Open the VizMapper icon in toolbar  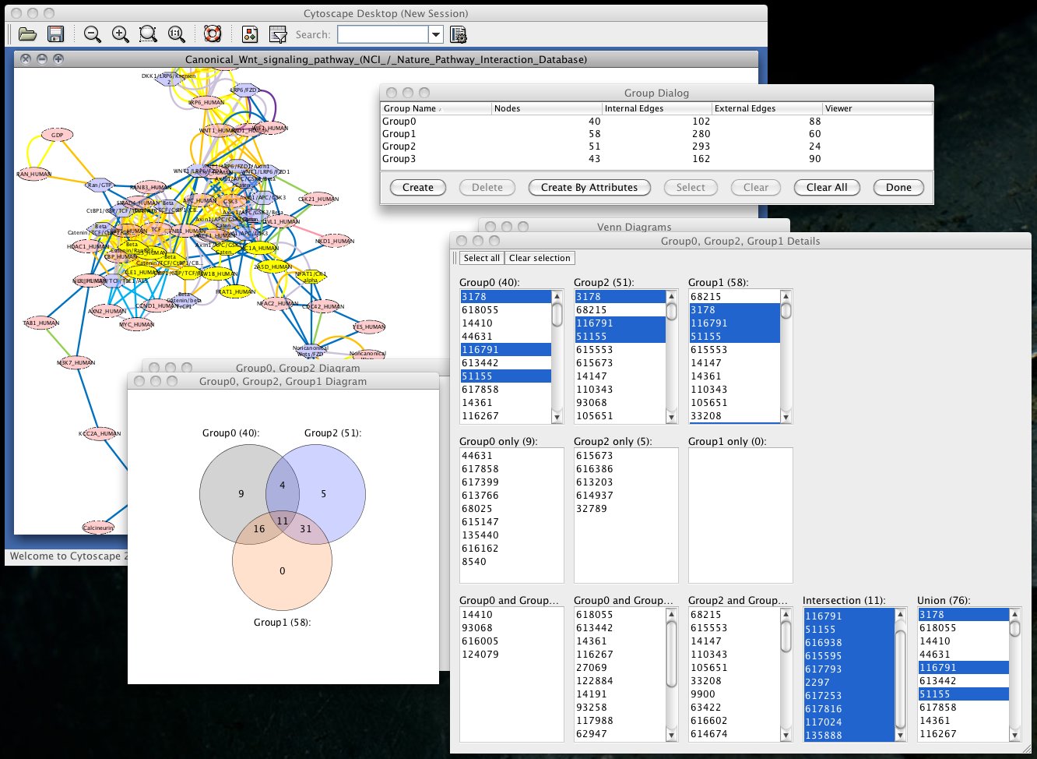tap(250, 34)
